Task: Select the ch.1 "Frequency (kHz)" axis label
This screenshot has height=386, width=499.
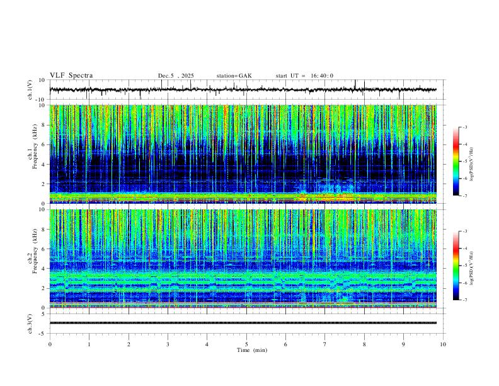Action: [x=35, y=146]
